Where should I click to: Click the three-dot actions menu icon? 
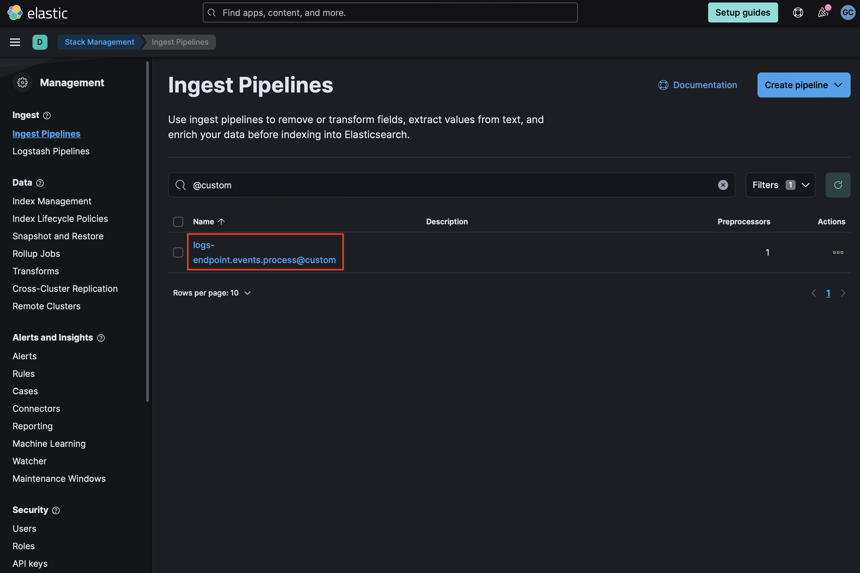click(837, 252)
